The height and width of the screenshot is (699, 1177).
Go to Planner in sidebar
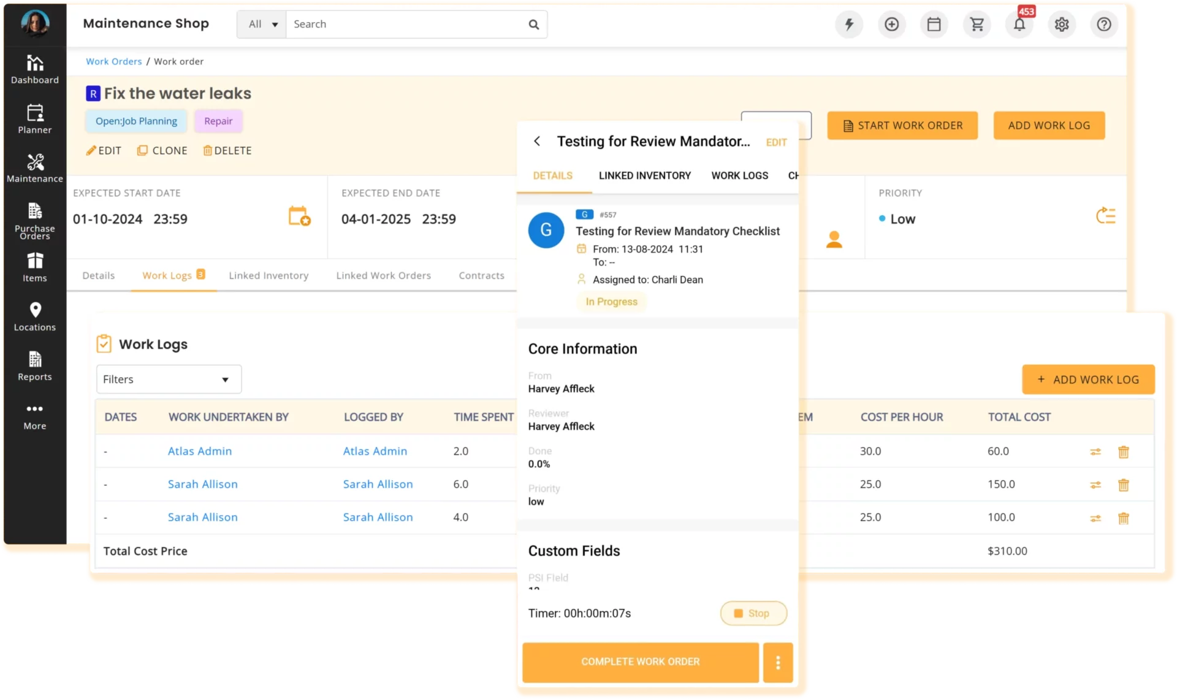click(x=35, y=119)
